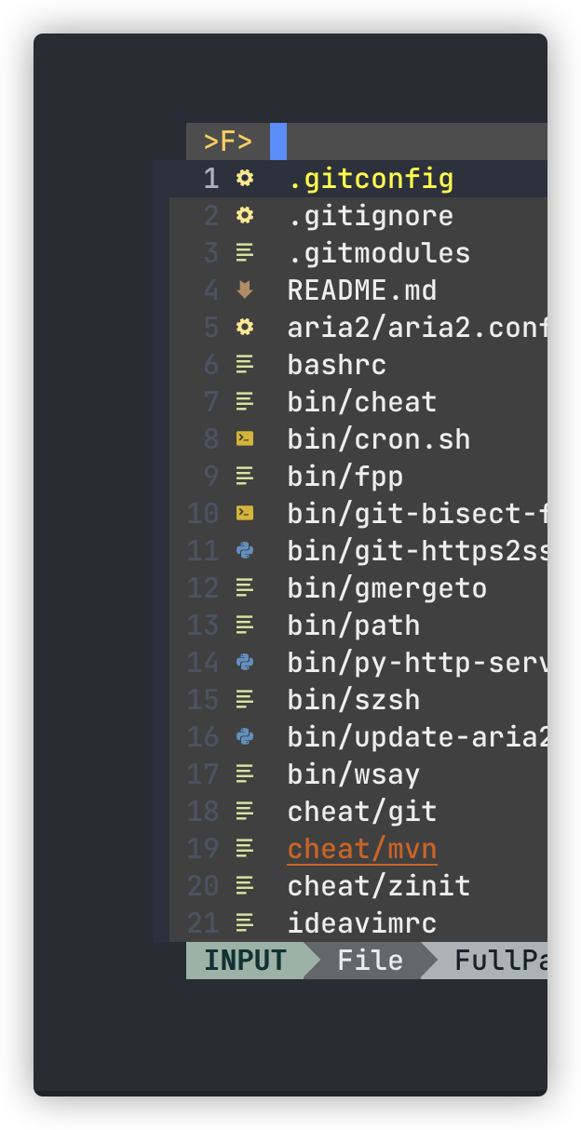Select the cheat/git file entry
The image size is (581, 1130).
tap(361, 811)
